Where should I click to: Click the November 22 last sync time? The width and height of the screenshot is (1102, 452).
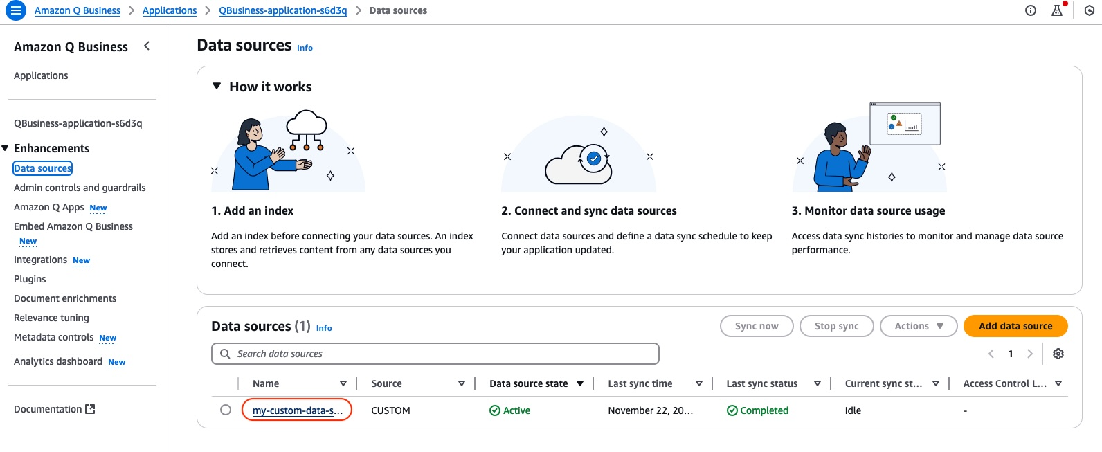(651, 410)
